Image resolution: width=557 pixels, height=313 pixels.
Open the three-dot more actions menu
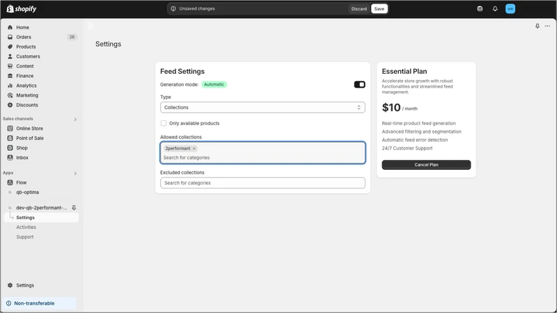[x=547, y=26]
